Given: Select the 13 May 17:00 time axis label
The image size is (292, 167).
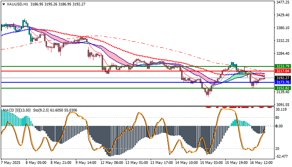Looking at the screenshot, I should coord(162,163).
